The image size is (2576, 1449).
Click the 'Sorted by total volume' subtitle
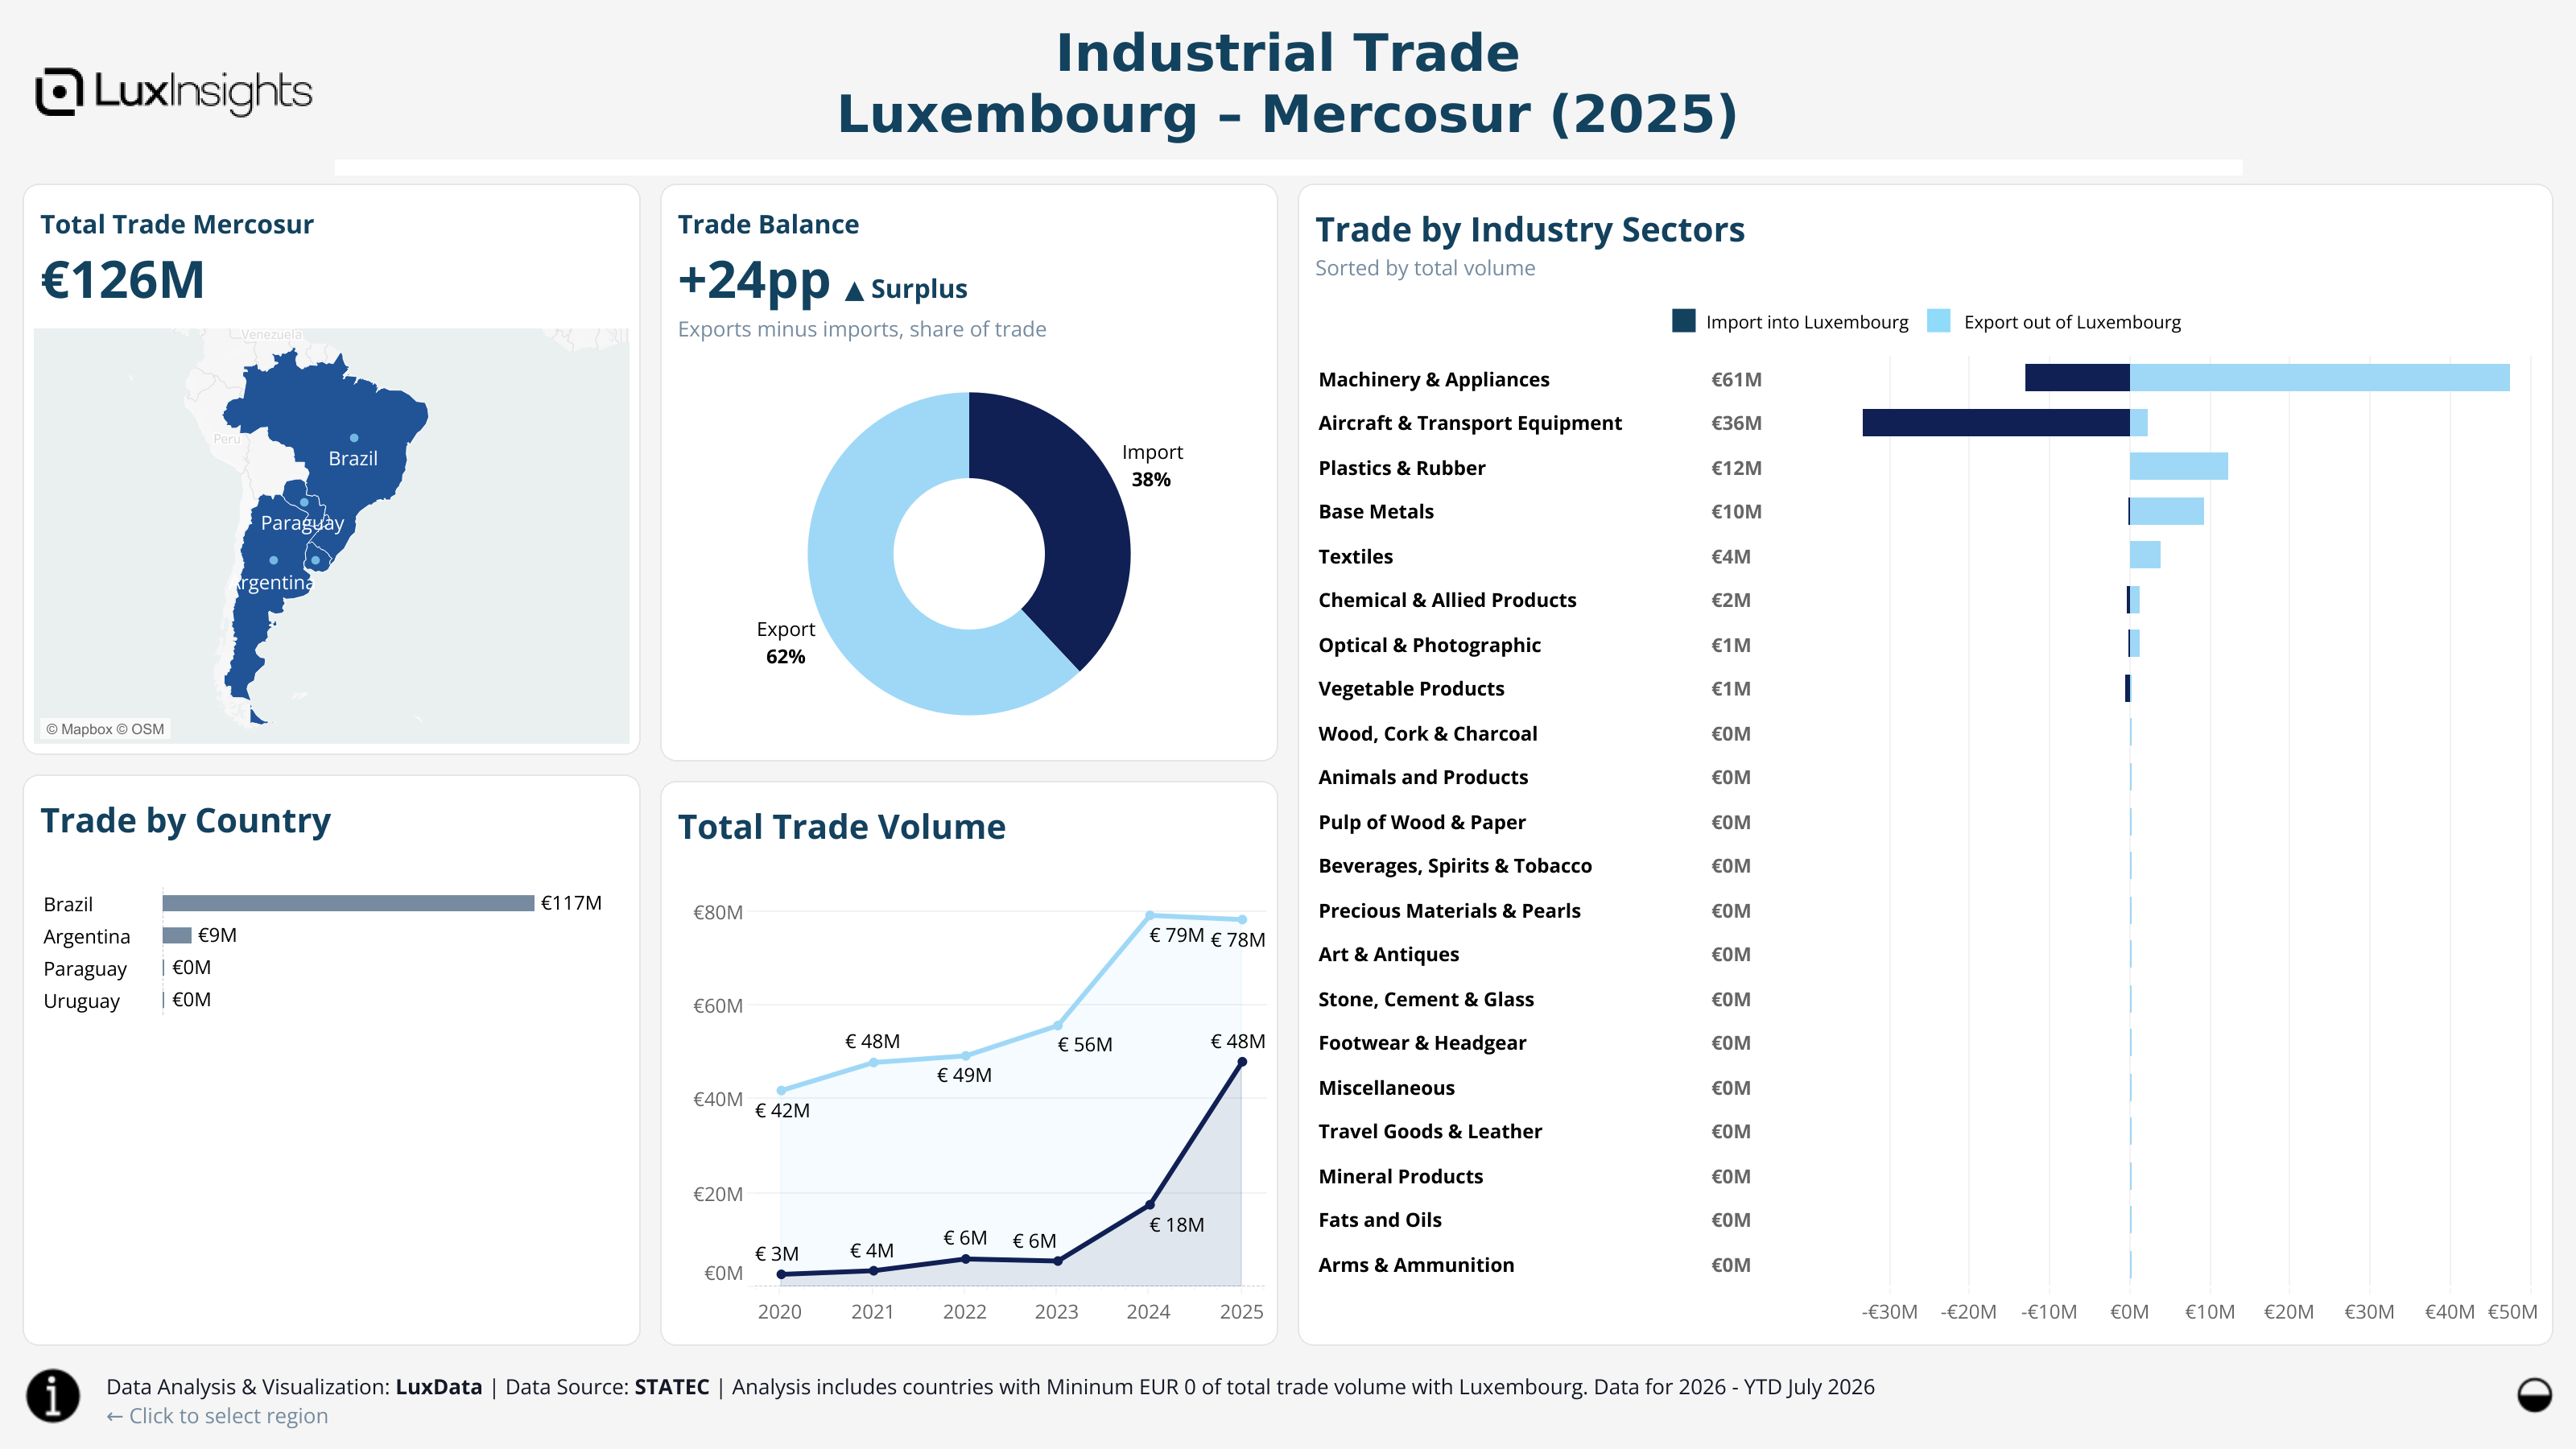click(1425, 268)
